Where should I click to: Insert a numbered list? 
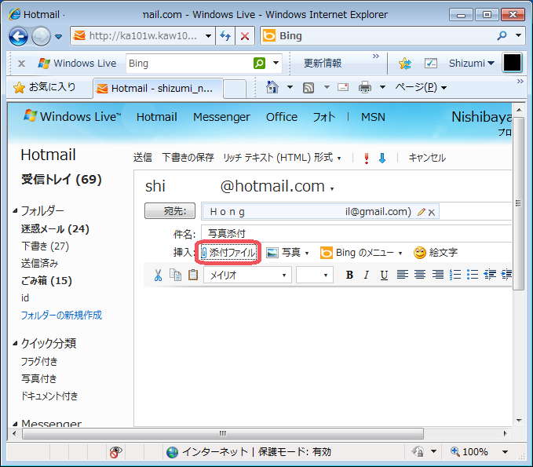pos(455,274)
